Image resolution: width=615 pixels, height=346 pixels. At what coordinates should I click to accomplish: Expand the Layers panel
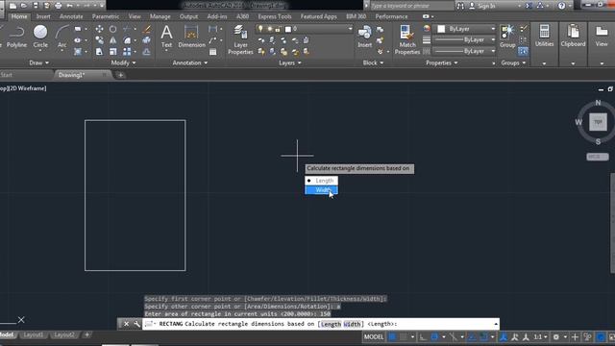tap(290, 62)
